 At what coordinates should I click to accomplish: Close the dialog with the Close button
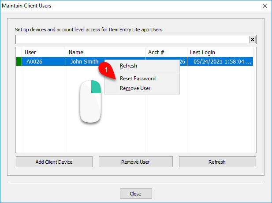point(136,193)
